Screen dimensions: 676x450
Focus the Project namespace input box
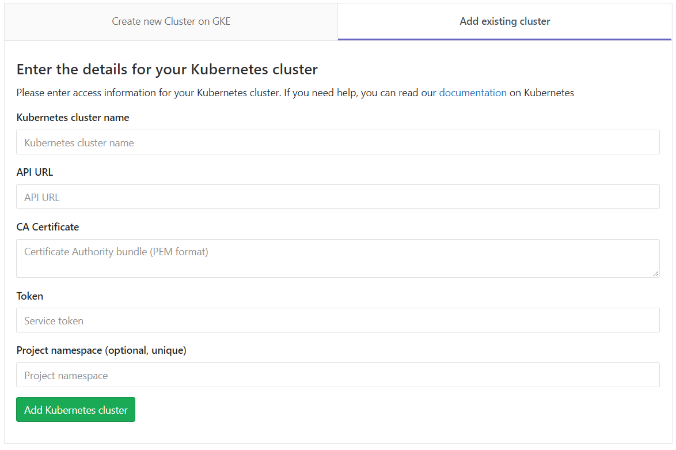[337, 375]
